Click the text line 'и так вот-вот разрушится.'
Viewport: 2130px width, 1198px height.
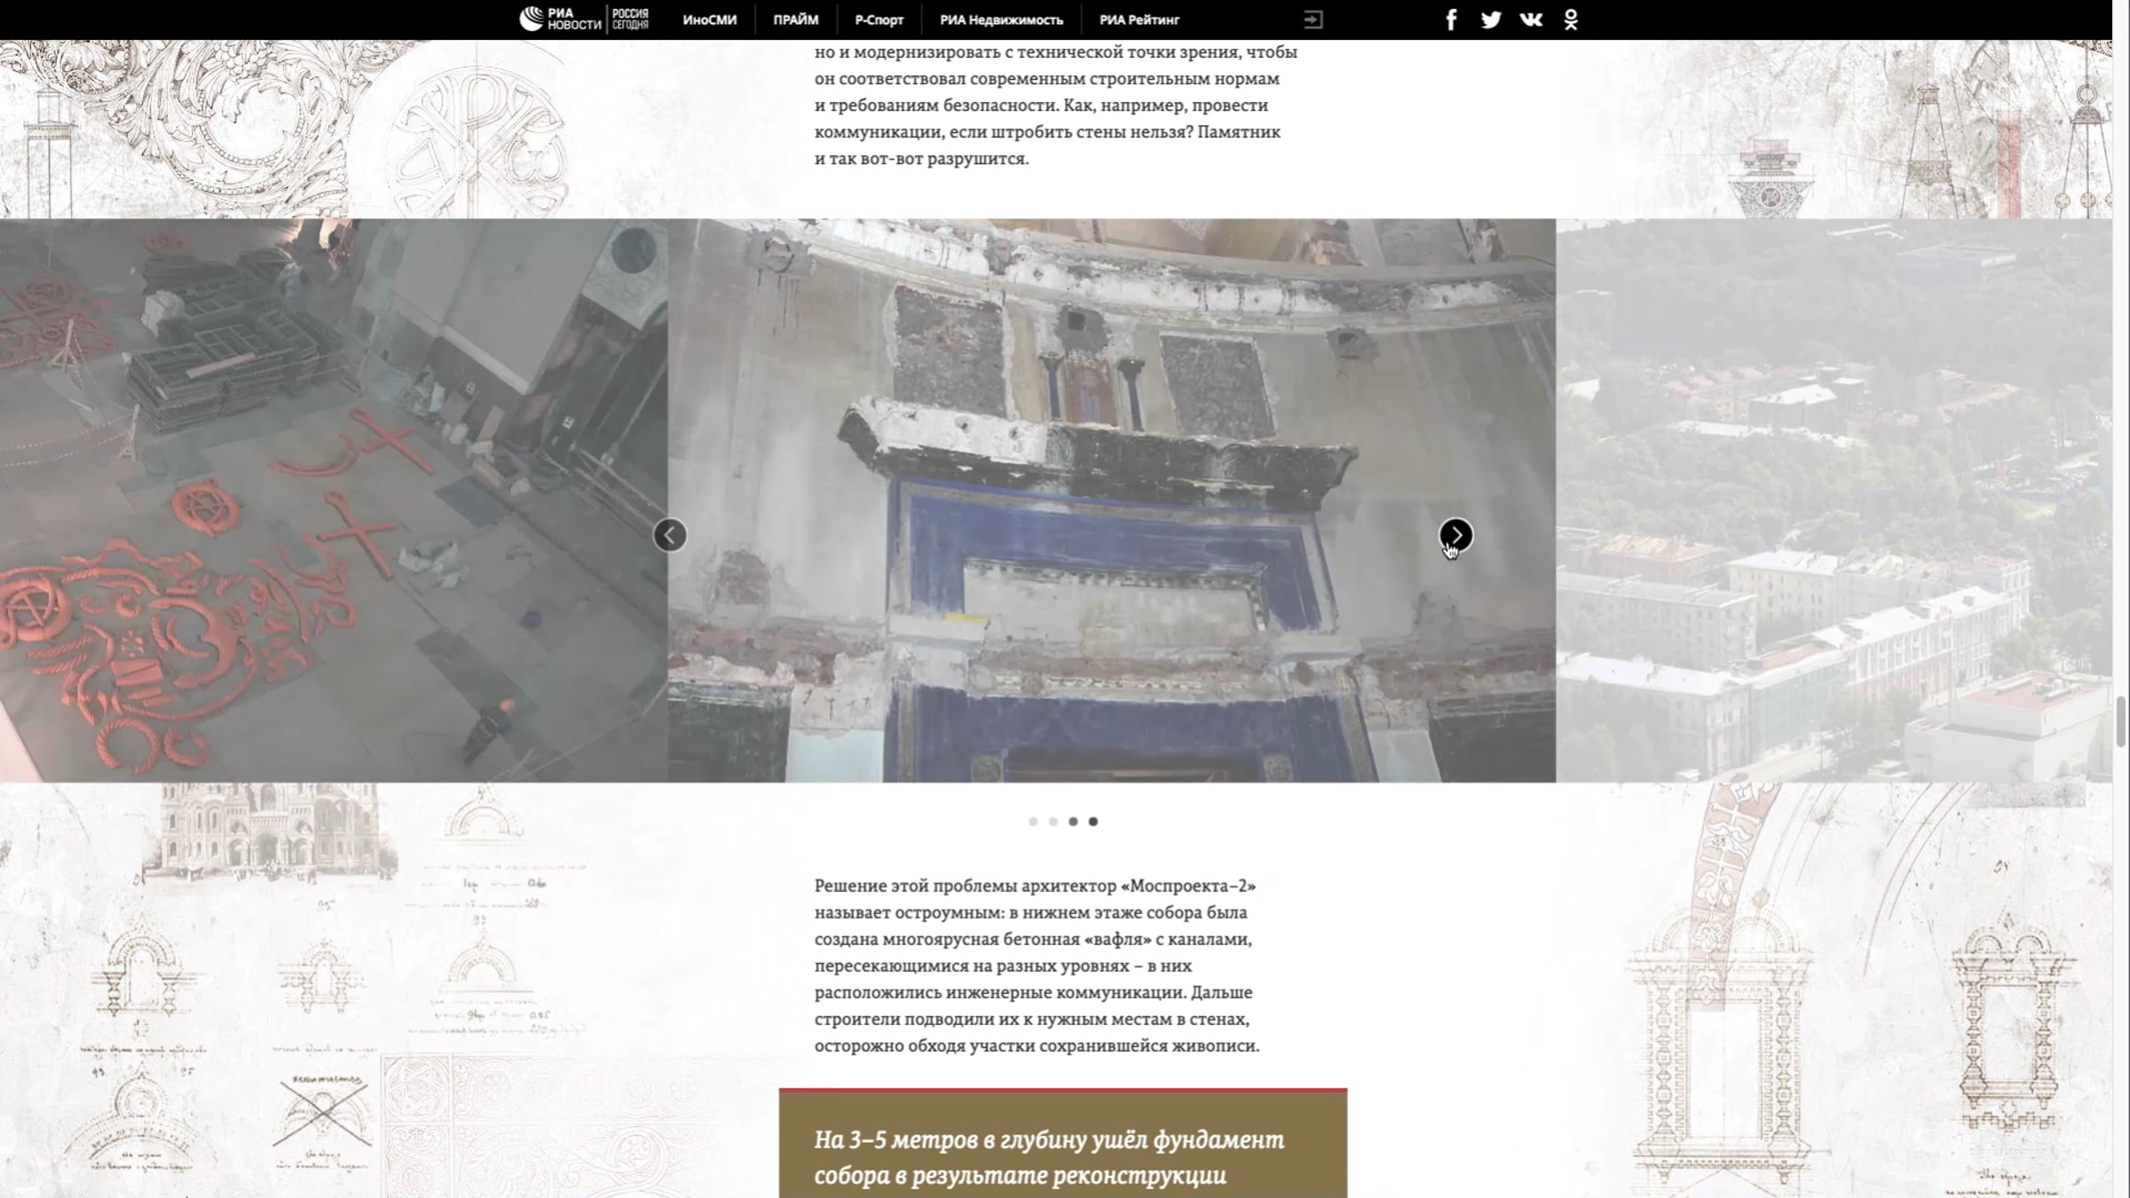coord(921,159)
